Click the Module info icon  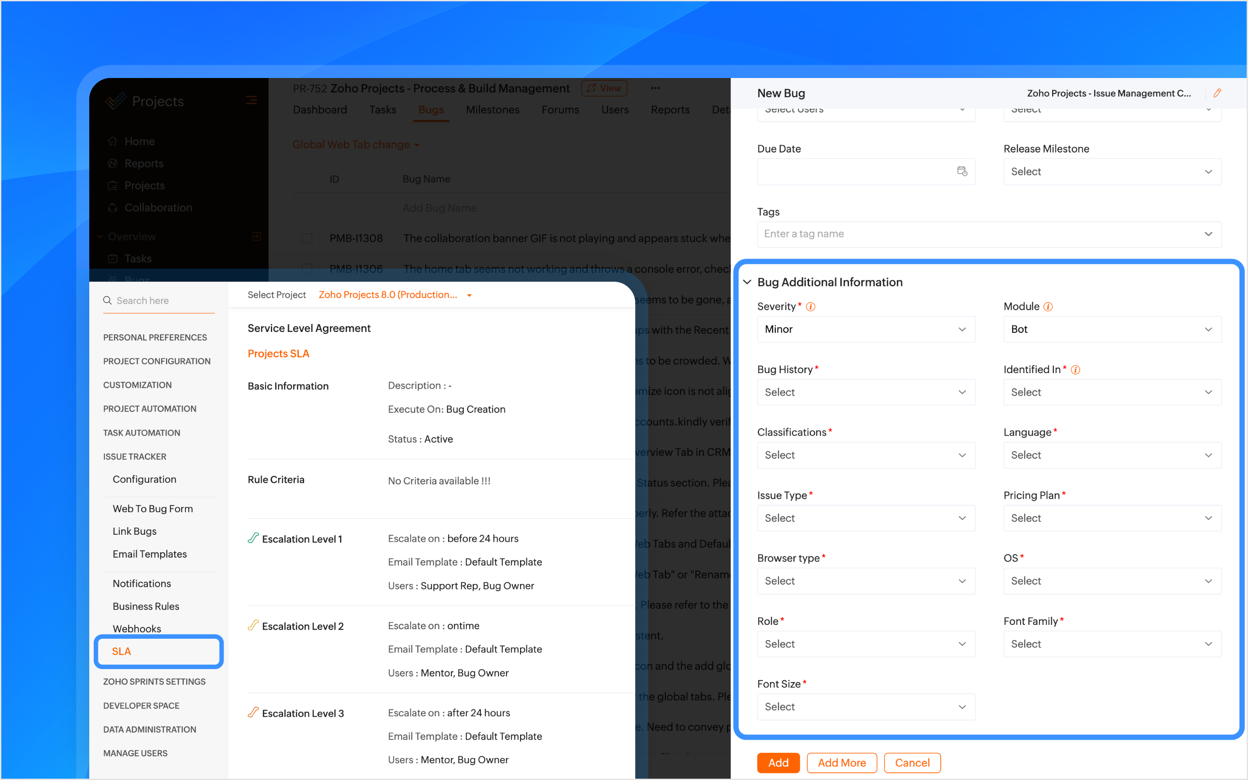tap(1048, 307)
